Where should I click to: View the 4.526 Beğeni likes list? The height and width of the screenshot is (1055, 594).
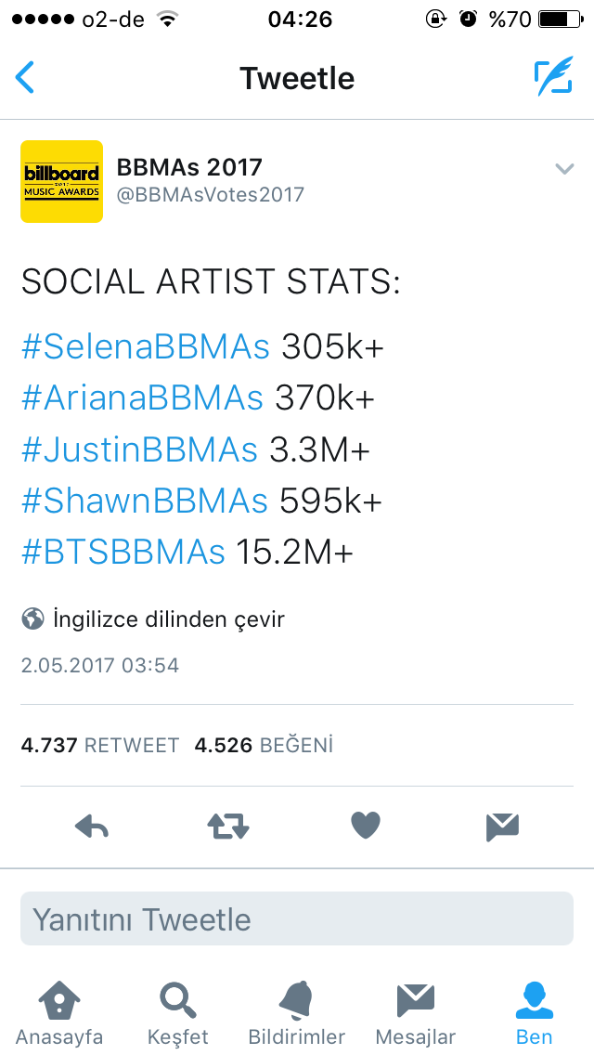(264, 745)
